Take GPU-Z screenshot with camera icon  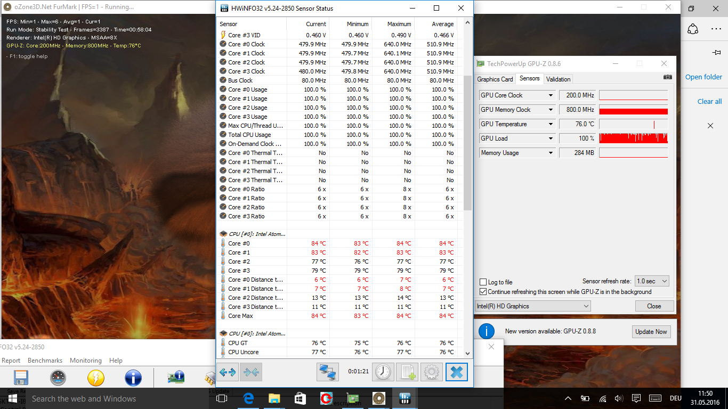[x=667, y=78]
